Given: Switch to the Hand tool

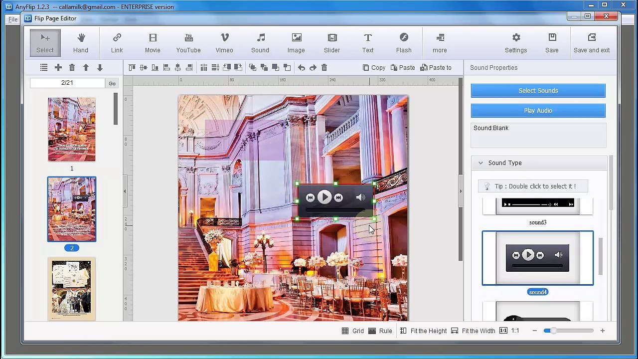Looking at the screenshot, I should coord(81,43).
